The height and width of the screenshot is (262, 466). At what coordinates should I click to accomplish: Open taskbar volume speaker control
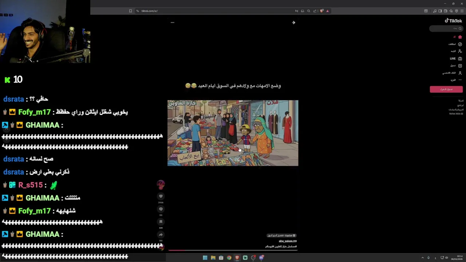point(447,258)
